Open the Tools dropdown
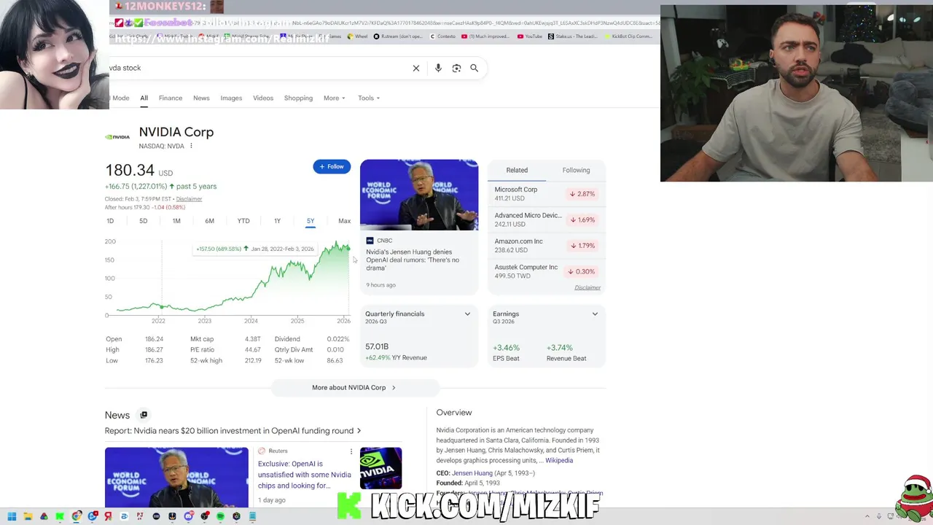The width and height of the screenshot is (933, 525). point(369,98)
